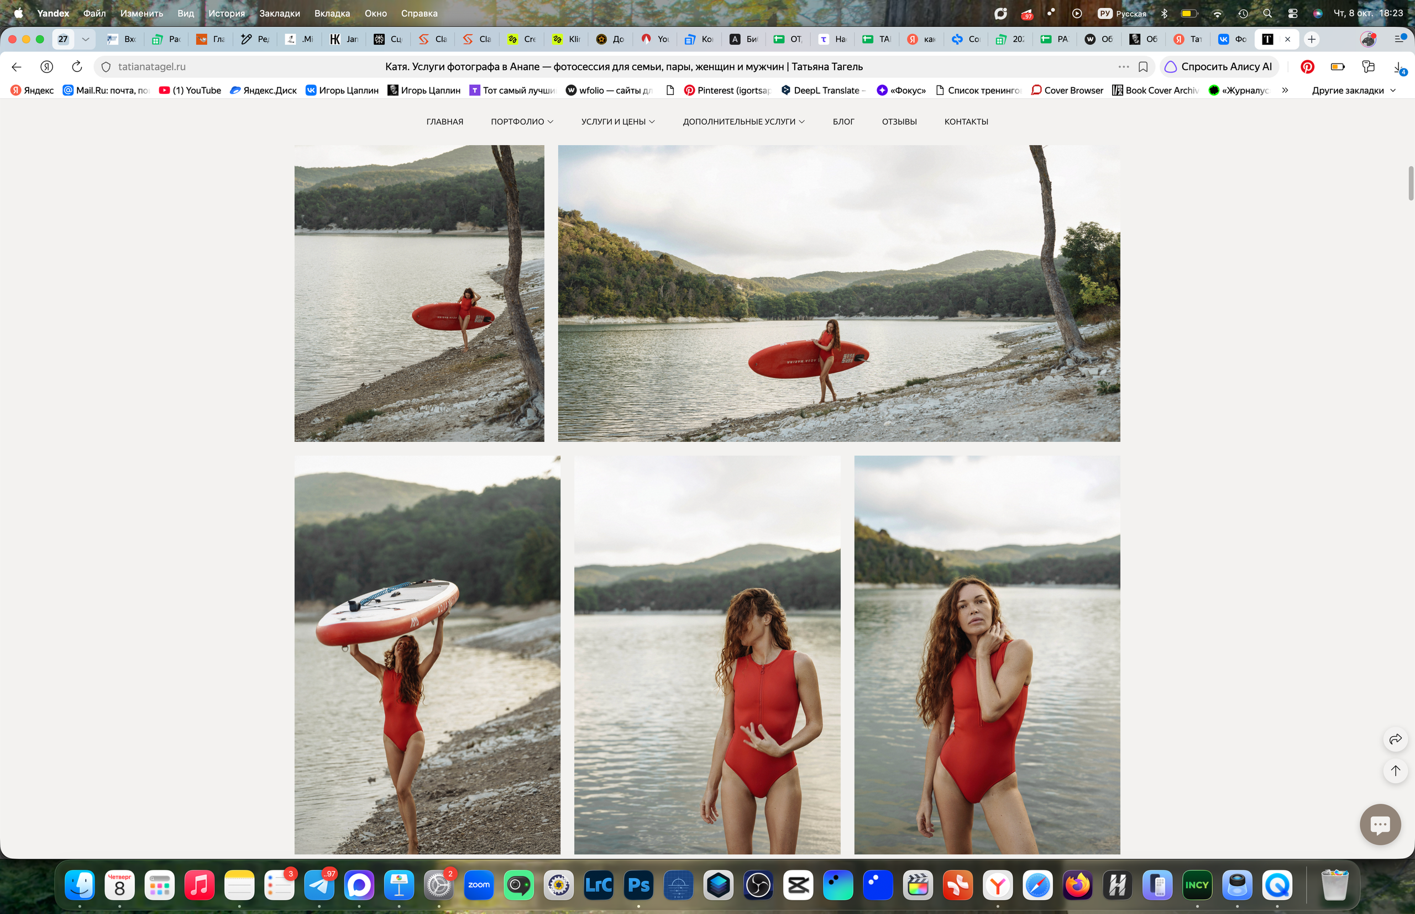Viewport: 1415px width, 914px height.
Task: Launch Lightroom Classic from the dock
Action: click(x=599, y=885)
